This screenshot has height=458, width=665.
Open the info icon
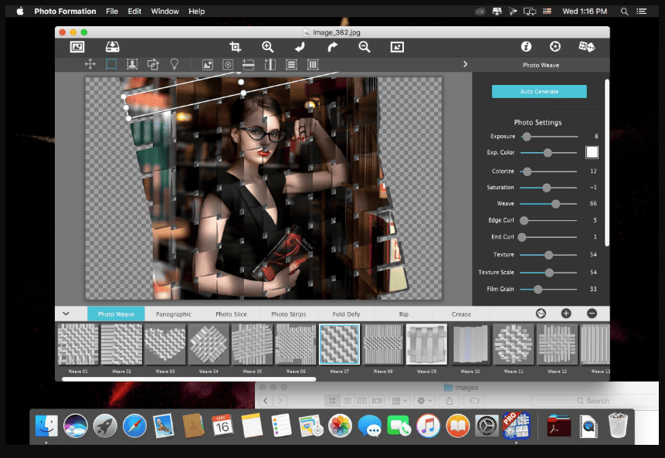(526, 46)
